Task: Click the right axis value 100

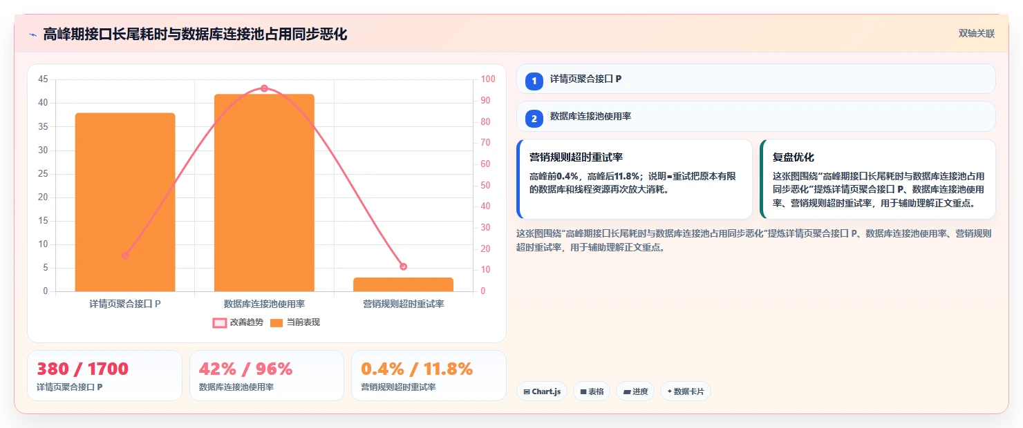Action: pyautogui.click(x=488, y=79)
